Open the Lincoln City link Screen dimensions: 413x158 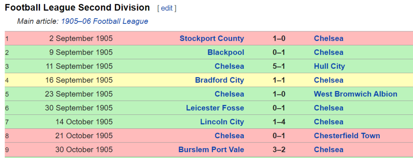[222, 122]
